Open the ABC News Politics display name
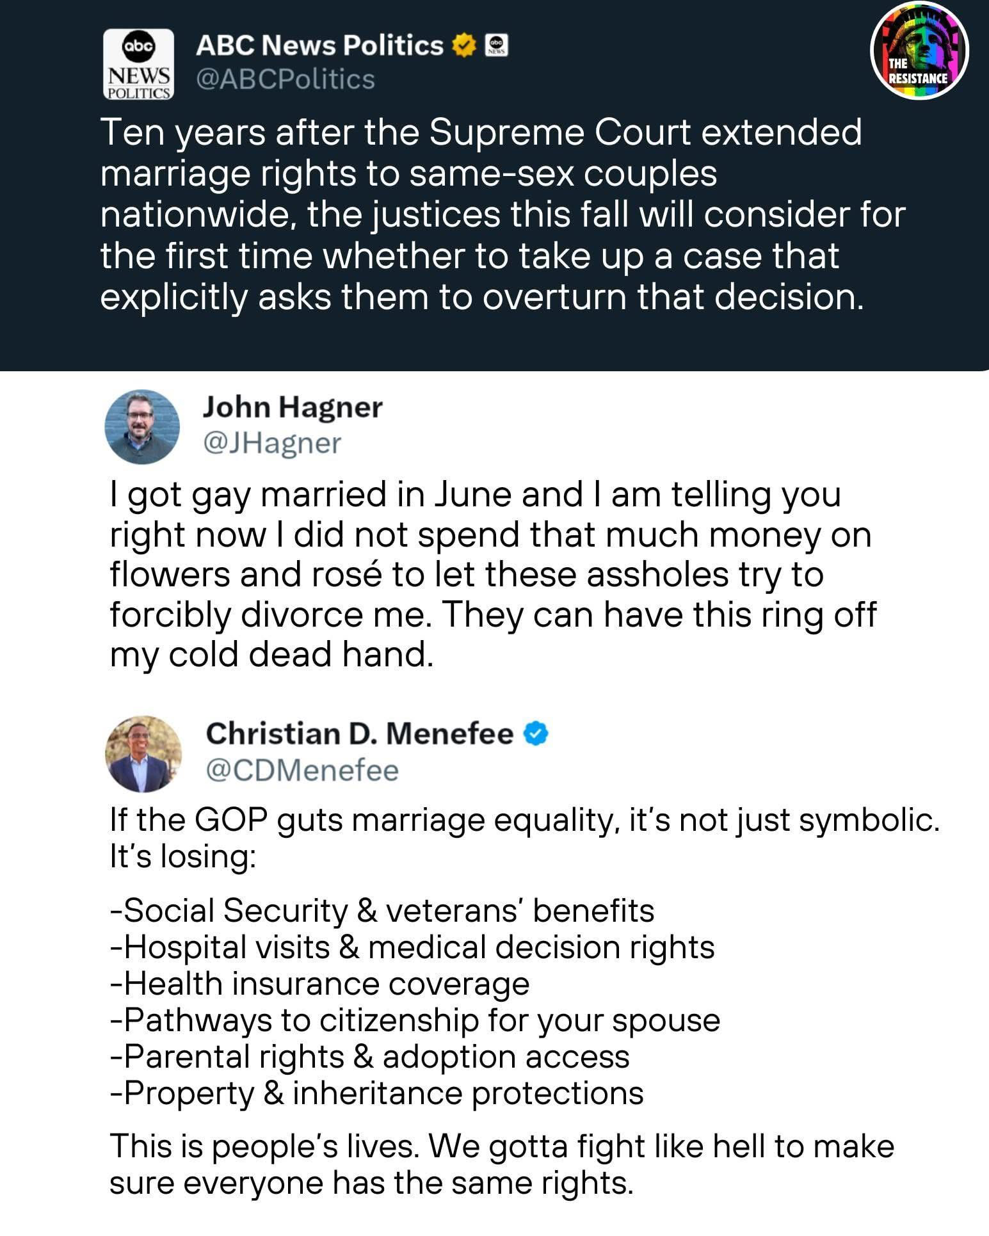This screenshot has height=1236, width=989. tap(319, 45)
